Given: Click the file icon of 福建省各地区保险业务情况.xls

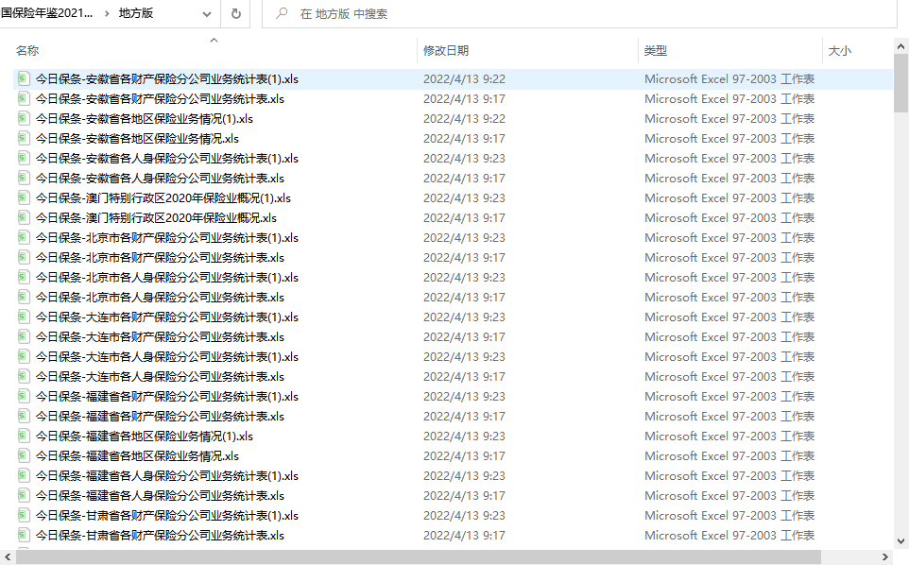Looking at the screenshot, I should click(x=24, y=456).
